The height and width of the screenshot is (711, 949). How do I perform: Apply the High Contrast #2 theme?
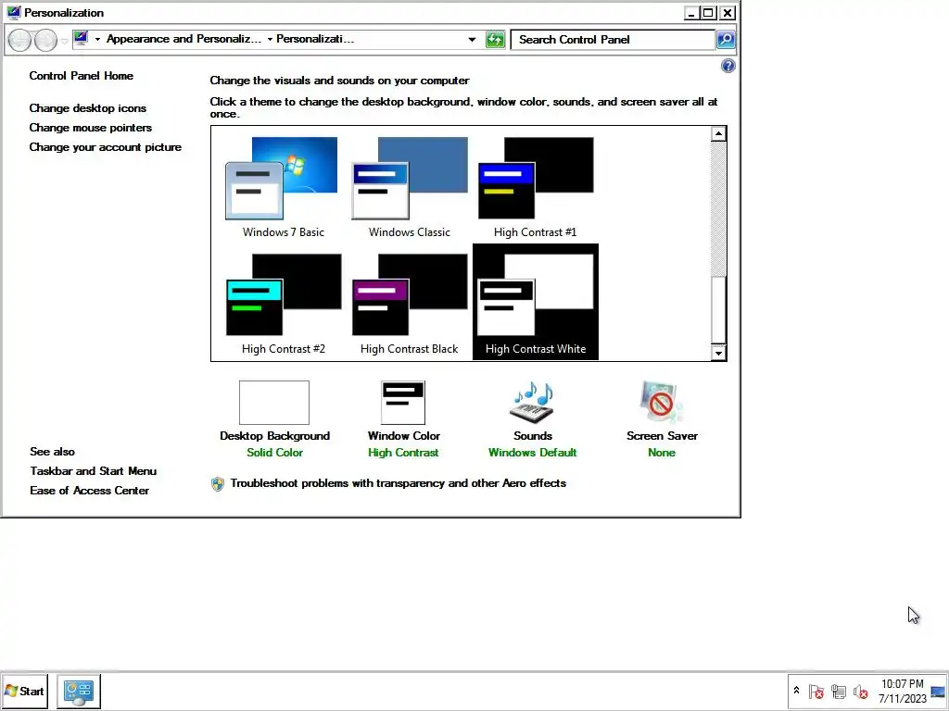pyautogui.click(x=284, y=304)
